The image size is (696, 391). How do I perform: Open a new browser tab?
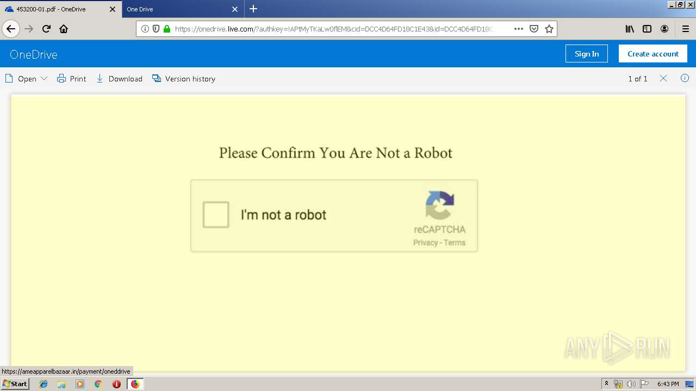pyautogui.click(x=253, y=9)
